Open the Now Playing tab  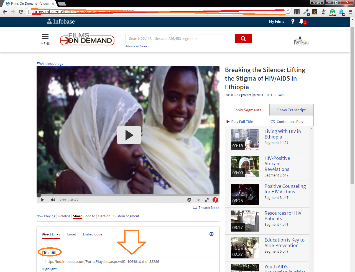[46, 216]
